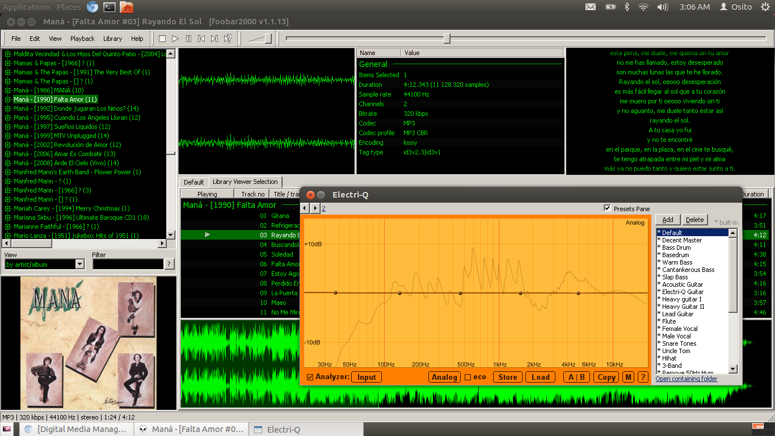
Task: Click the Pause icon in the toolbar
Action: tap(188, 39)
